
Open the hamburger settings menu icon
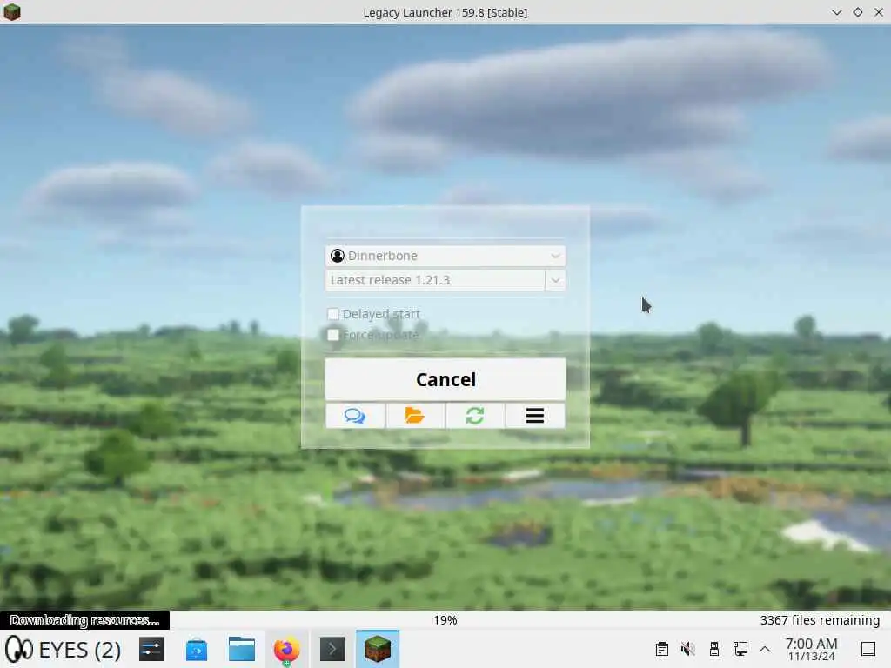point(535,416)
